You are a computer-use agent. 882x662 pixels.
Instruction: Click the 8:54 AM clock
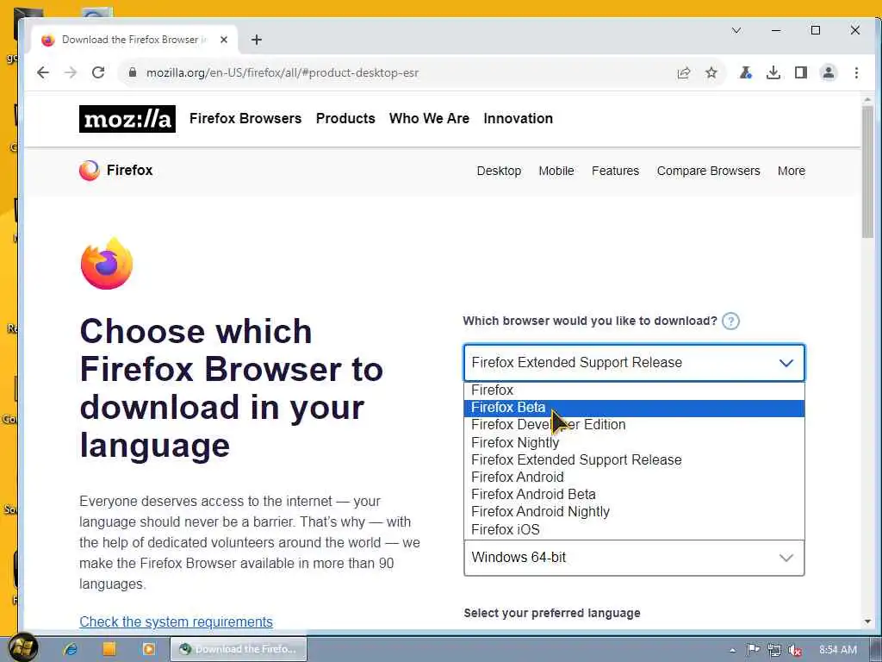click(x=838, y=650)
